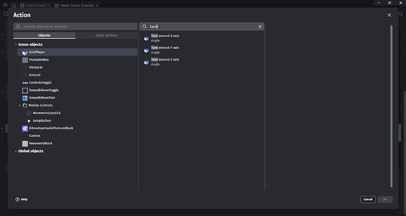Choose the Turn around X axis action
Image resolution: width=406 pixels, height=216 pixels.
pos(202,38)
